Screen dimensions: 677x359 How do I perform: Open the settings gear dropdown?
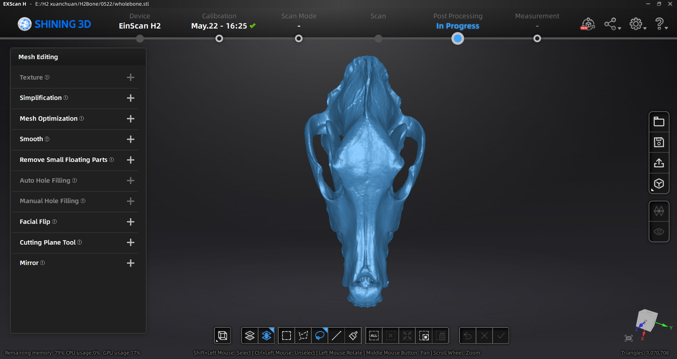637,24
